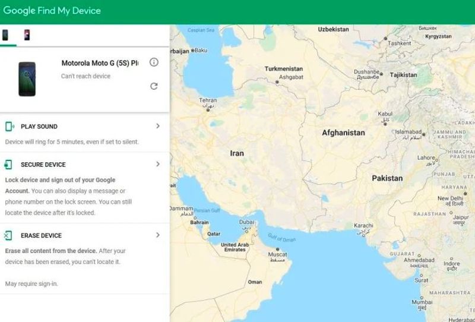Click the Secure Device lock icon

click(8, 165)
